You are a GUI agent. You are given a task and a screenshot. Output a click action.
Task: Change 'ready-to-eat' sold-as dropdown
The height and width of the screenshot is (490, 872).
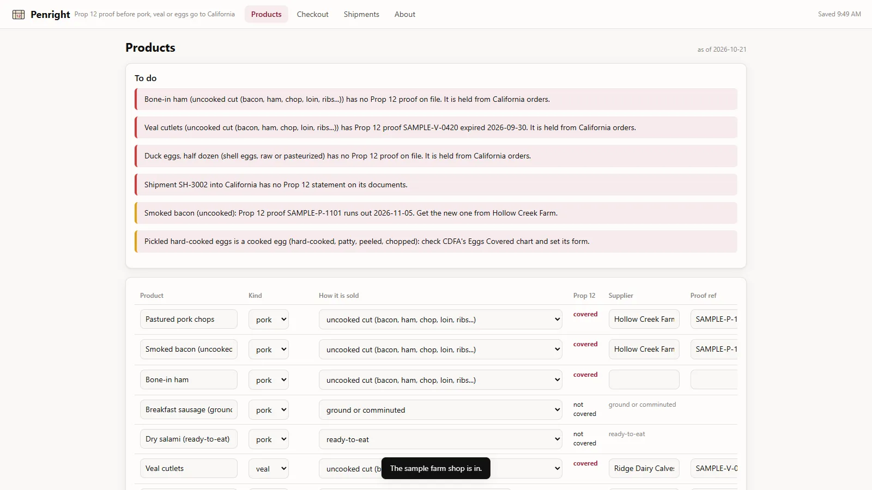(440, 439)
